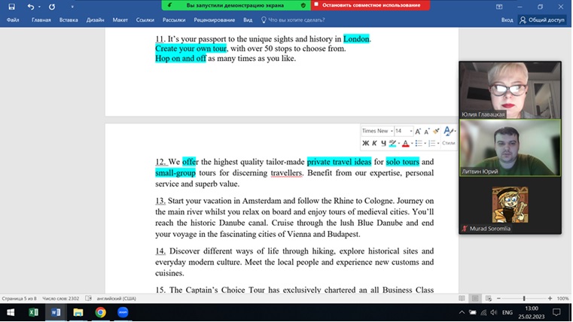
Task: Click 'Страница 5 из 8' page indicator
Action: 20,298
